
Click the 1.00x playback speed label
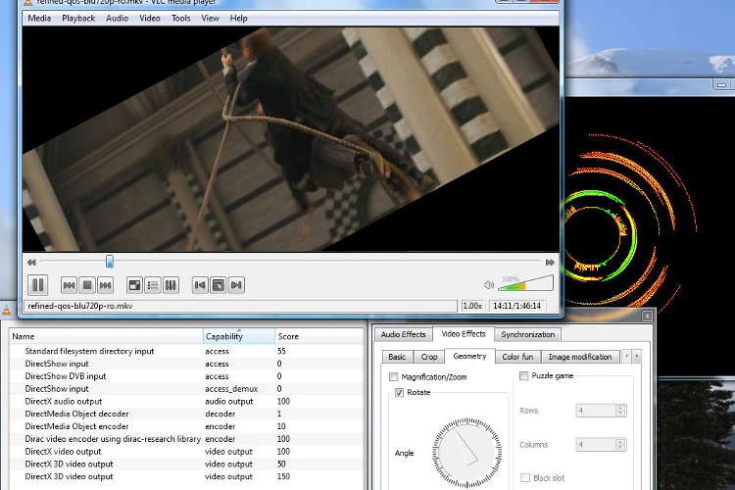(472, 306)
